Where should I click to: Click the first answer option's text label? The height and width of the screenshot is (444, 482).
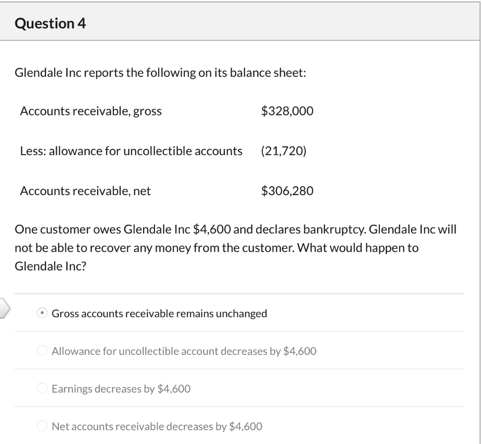point(160,312)
